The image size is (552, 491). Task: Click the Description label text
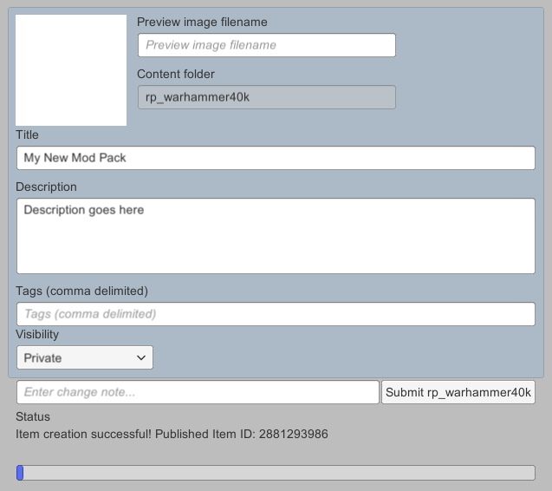coord(46,187)
